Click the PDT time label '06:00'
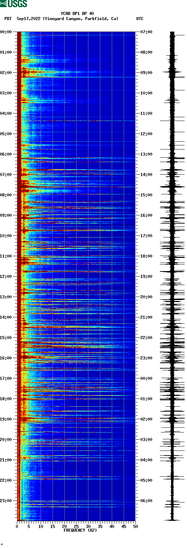Image resolution: width=187 pixels, height=548 pixels. pyautogui.click(x=6, y=154)
